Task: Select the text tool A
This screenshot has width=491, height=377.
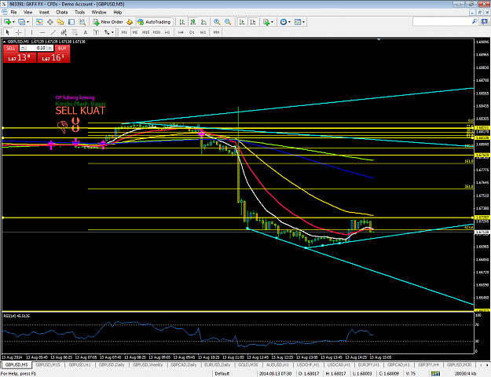Action: (x=85, y=32)
